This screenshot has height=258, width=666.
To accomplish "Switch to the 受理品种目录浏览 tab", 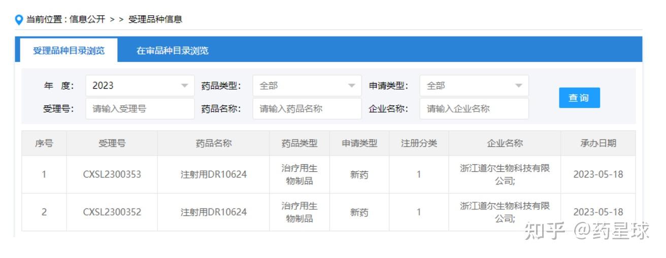I will (x=69, y=50).
